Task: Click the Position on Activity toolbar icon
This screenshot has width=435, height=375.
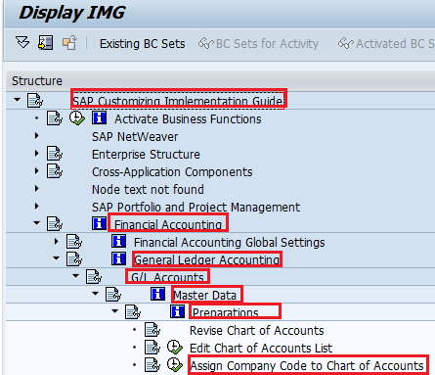Action: (46, 43)
